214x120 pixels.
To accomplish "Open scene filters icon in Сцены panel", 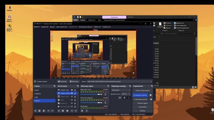I will [44, 111].
